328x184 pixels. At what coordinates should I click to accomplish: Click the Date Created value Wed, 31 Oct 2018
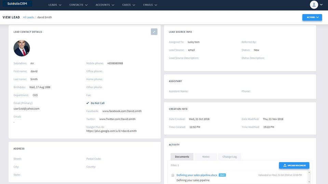(x=199, y=119)
